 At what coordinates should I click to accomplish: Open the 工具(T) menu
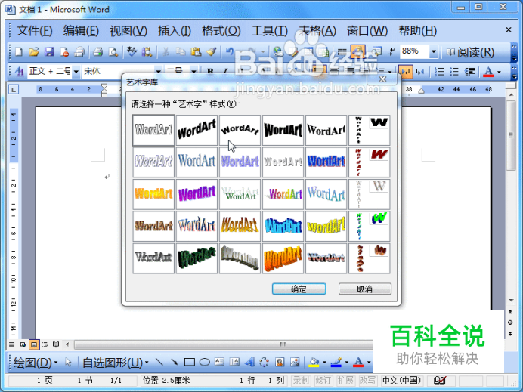pos(270,31)
